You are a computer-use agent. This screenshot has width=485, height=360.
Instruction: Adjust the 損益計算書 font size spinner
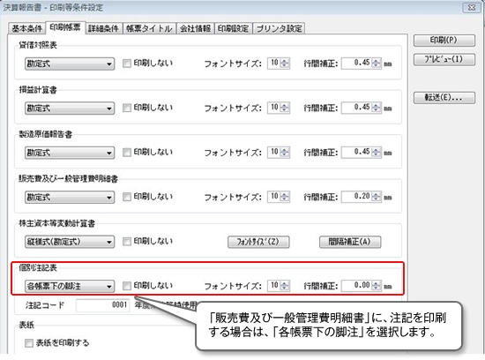pyautogui.click(x=285, y=108)
